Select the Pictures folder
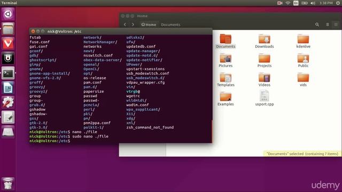This screenshot has width=342, height=192. [x=226, y=60]
